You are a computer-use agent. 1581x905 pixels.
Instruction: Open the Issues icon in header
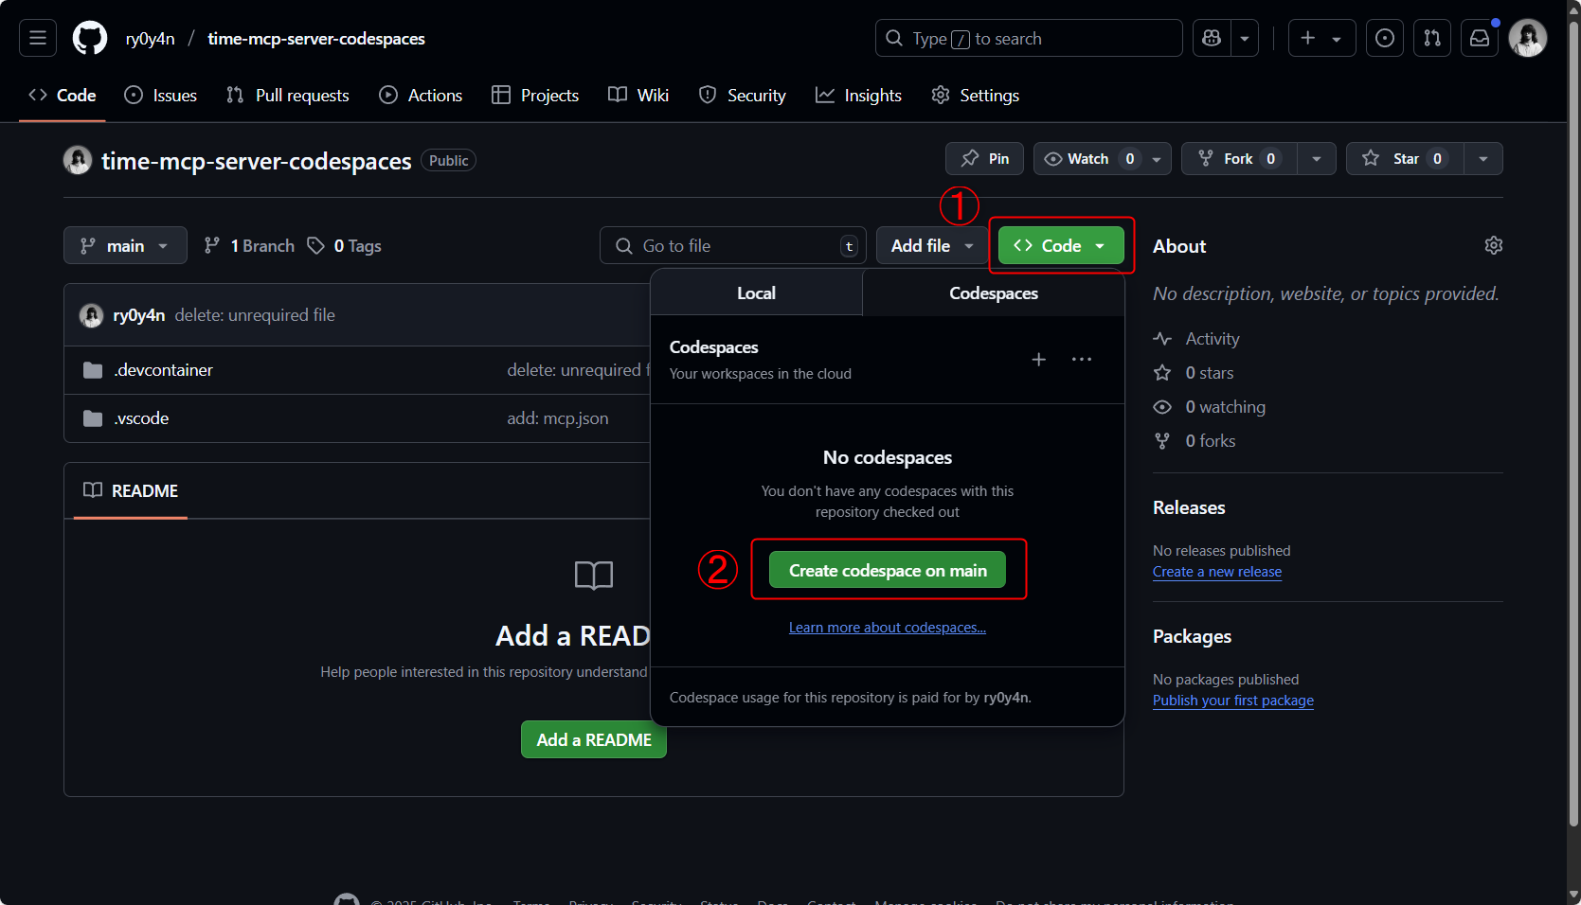click(1385, 38)
